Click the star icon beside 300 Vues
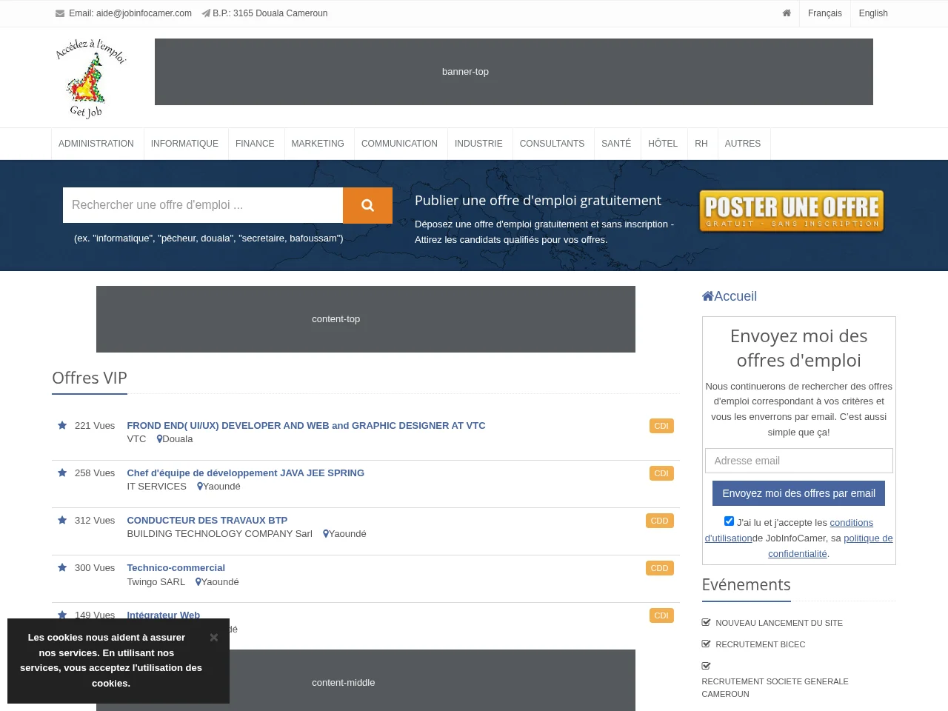 (x=62, y=567)
